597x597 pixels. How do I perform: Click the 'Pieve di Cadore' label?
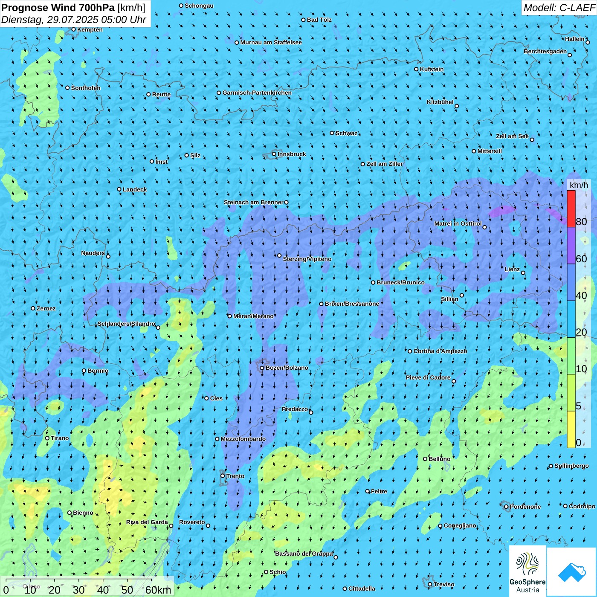pos(428,377)
